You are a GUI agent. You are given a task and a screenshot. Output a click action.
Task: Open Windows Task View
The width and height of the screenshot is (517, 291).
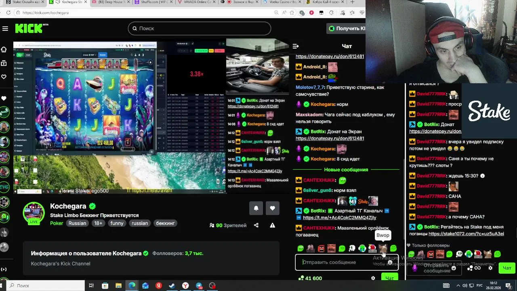tap(91, 286)
